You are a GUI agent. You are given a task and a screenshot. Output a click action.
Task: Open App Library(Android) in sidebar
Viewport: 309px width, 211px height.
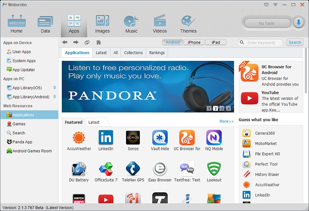coord(29,97)
